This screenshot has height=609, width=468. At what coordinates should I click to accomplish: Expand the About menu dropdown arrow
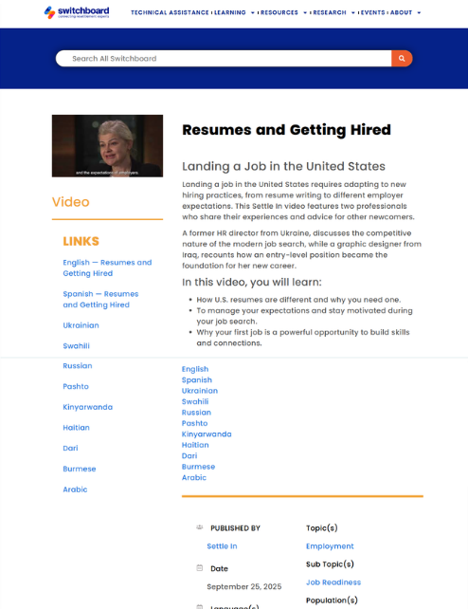[x=419, y=13]
